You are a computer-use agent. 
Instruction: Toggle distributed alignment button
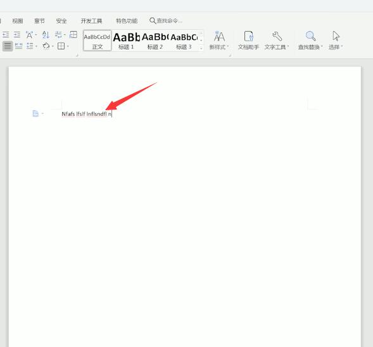click(x=18, y=46)
